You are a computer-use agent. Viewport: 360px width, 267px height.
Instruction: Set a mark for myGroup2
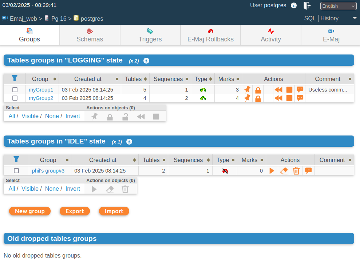click(x=247, y=98)
